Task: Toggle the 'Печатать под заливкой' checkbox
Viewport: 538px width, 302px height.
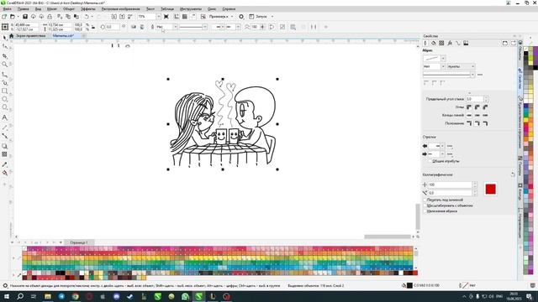Action: (x=425, y=200)
